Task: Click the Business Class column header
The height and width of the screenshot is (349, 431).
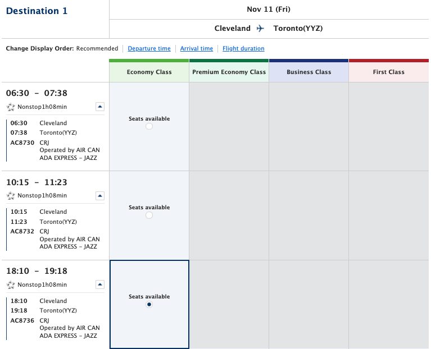Action: (308, 72)
